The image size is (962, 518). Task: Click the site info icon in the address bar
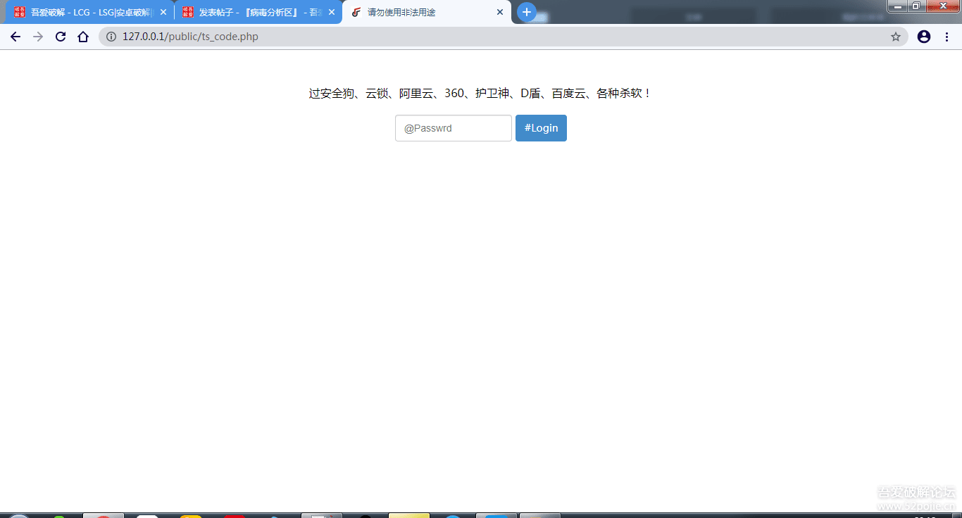111,37
